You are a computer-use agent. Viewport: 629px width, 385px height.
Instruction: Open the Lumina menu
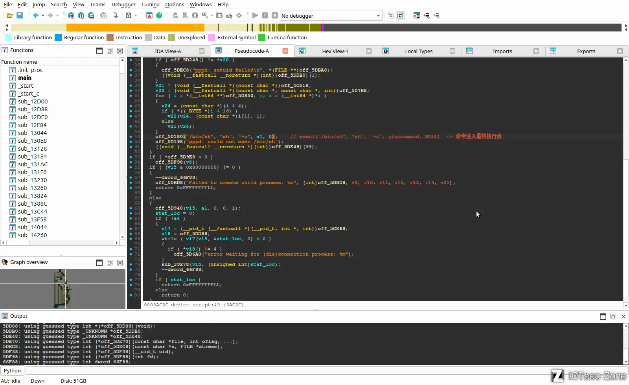pyautogui.click(x=151, y=4)
